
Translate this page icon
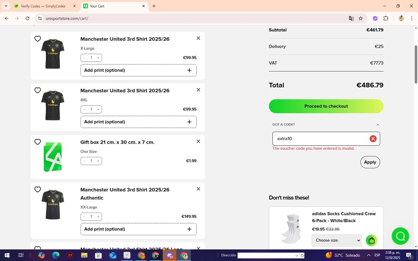(x=351, y=19)
